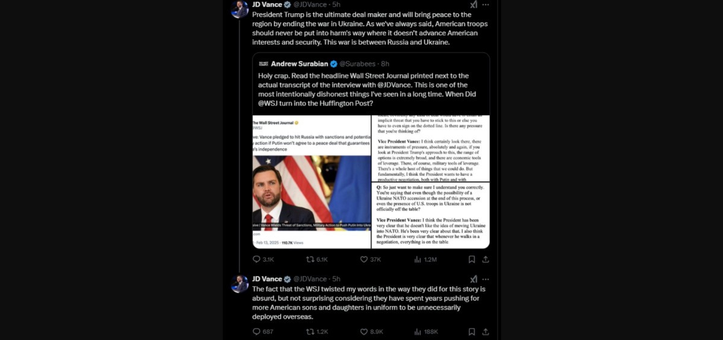Reply to the second tweet with 687 replies
The width and height of the screenshot is (723, 340).
tap(263, 332)
